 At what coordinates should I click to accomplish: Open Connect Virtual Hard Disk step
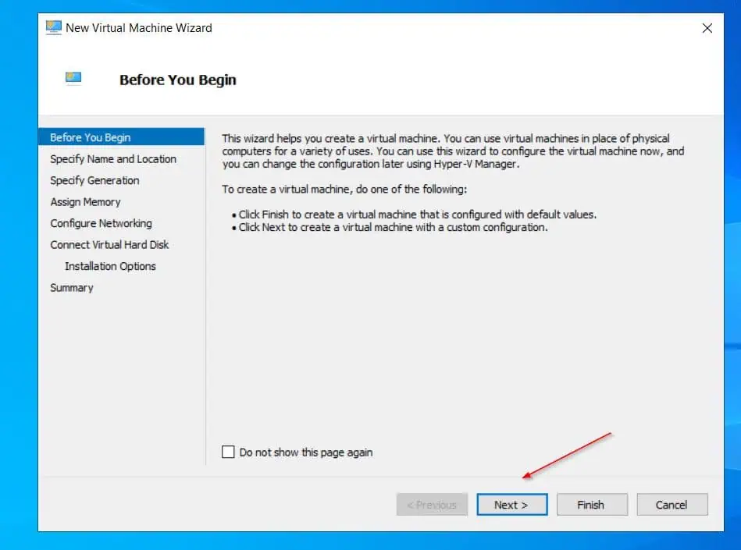[x=109, y=244]
